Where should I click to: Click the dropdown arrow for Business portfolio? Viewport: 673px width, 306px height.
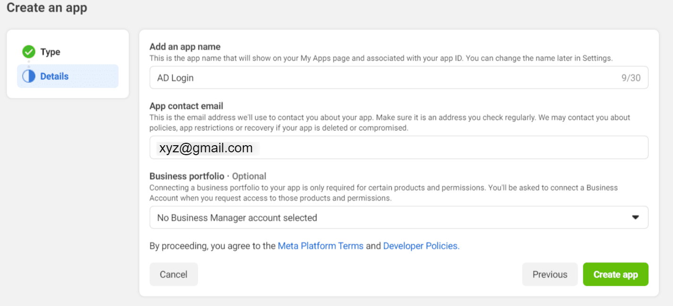click(635, 218)
